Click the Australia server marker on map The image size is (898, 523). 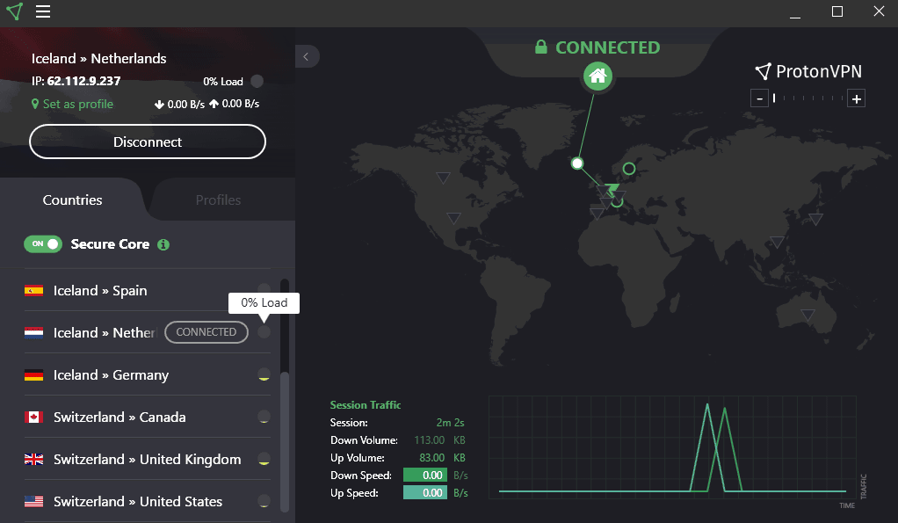807,315
